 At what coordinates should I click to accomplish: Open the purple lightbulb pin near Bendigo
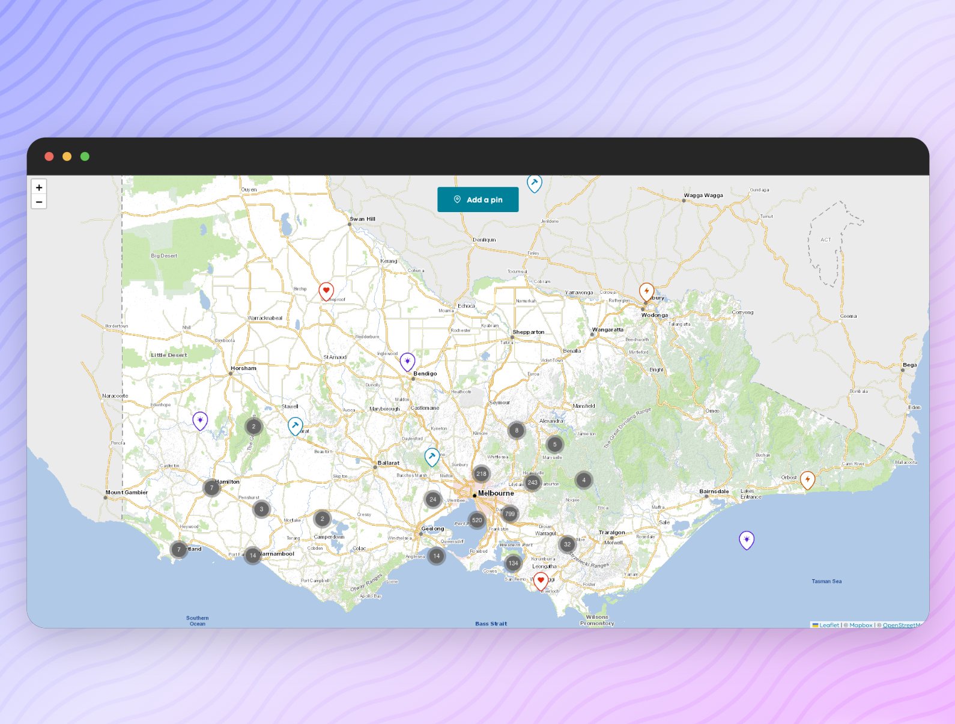point(407,361)
